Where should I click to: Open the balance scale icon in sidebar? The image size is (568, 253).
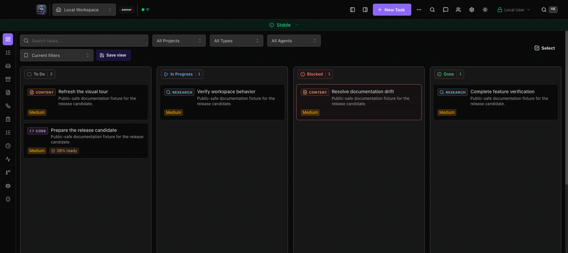tap(8, 186)
